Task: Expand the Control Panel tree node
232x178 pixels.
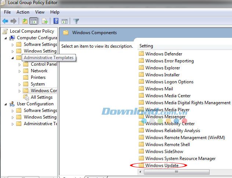Action: (x=19, y=65)
